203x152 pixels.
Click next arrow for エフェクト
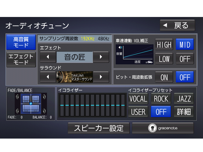pyautogui.click(x=101, y=57)
